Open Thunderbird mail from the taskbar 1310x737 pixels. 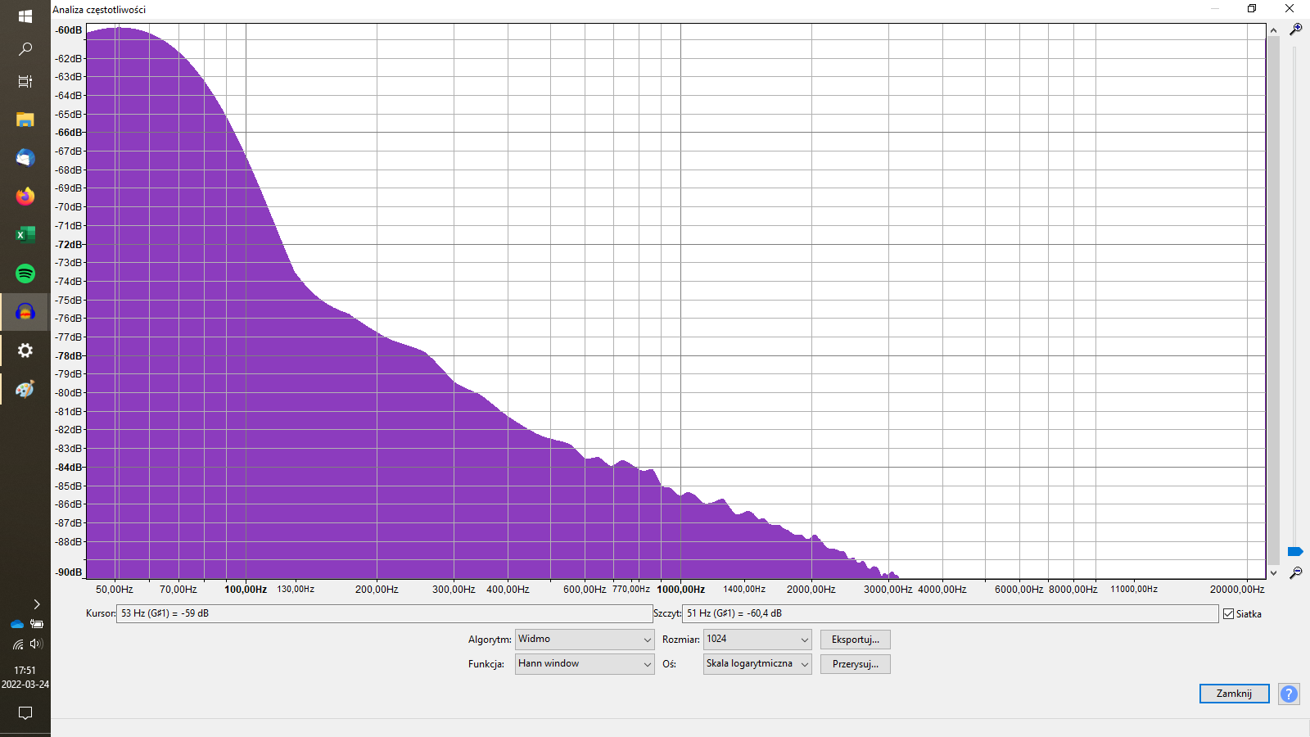tap(25, 158)
